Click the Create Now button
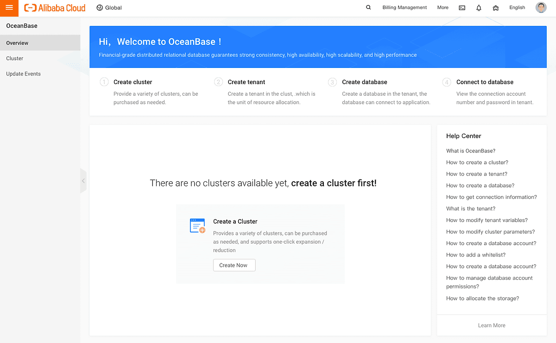Image resolution: width=556 pixels, height=343 pixels. 234,265
